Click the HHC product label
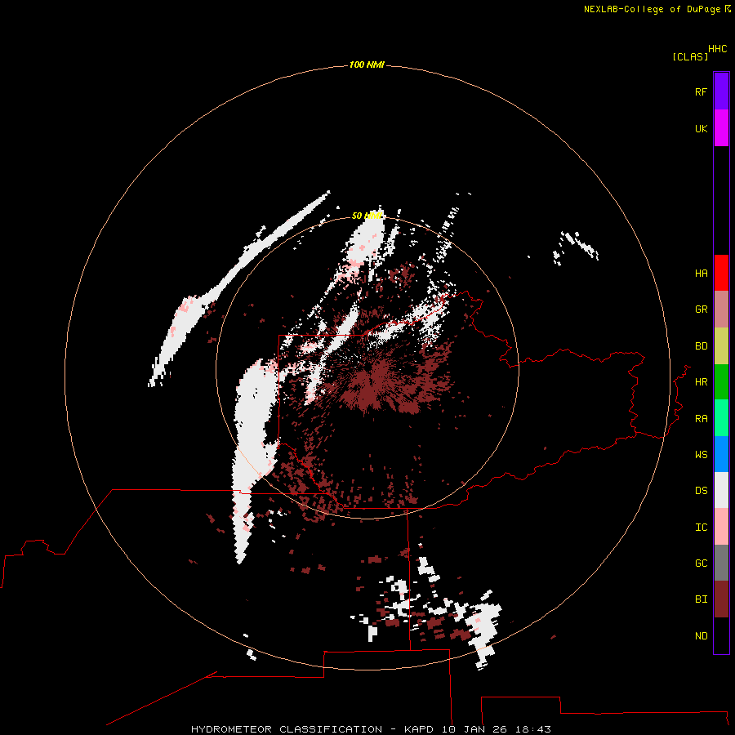 pyautogui.click(x=717, y=49)
